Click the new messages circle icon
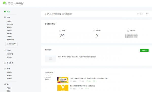 [x=60, y=31]
